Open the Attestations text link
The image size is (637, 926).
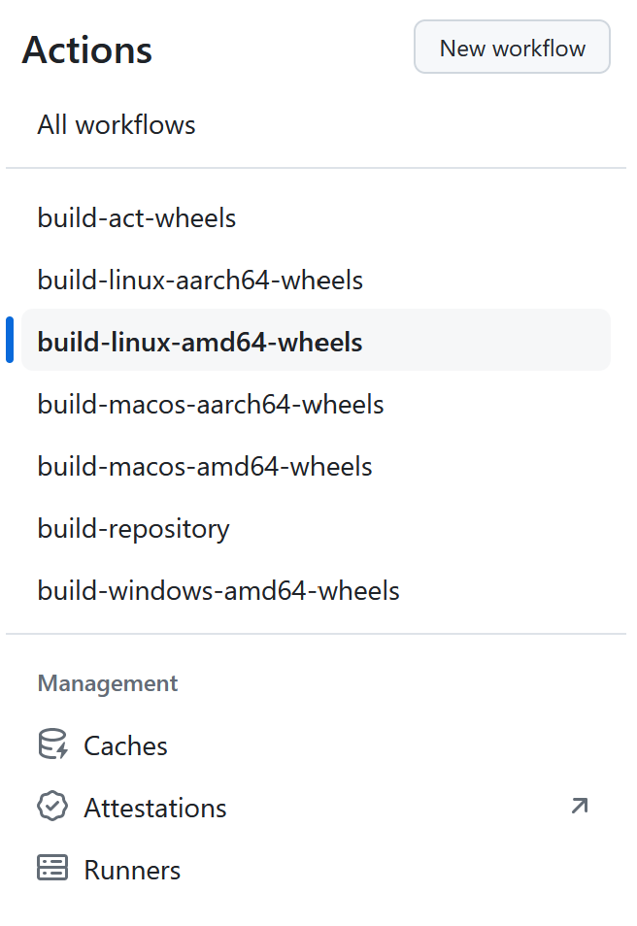(x=155, y=808)
